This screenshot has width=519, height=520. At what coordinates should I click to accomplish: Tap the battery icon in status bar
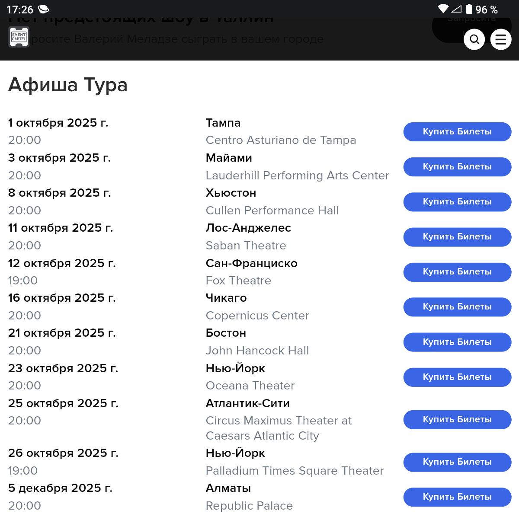(x=469, y=9)
